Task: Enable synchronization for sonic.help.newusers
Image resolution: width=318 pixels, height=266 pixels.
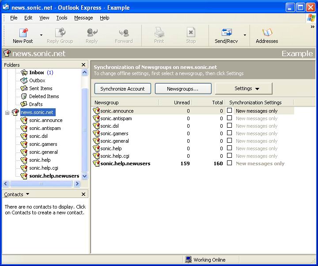Action: point(229,163)
